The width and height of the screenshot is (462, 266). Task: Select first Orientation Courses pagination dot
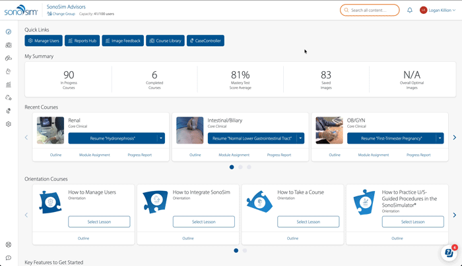(x=236, y=250)
